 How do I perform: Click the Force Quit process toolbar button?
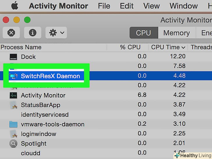11,33
